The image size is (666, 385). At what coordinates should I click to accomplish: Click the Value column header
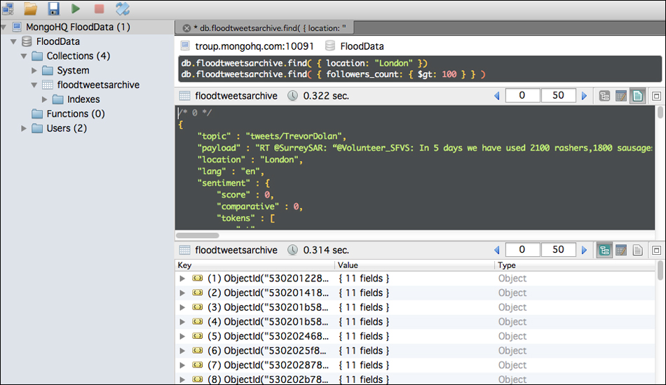point(415,265)
